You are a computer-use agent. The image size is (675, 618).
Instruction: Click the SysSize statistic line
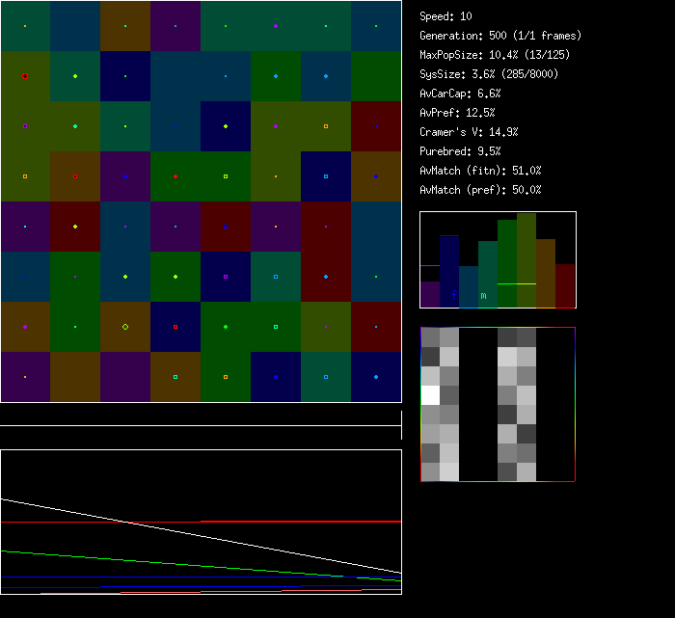tap(488, 74)
